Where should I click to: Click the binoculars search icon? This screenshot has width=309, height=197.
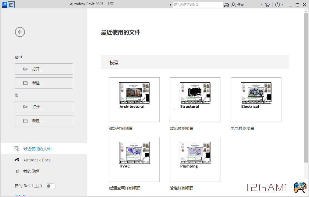(x=227, y=5)
